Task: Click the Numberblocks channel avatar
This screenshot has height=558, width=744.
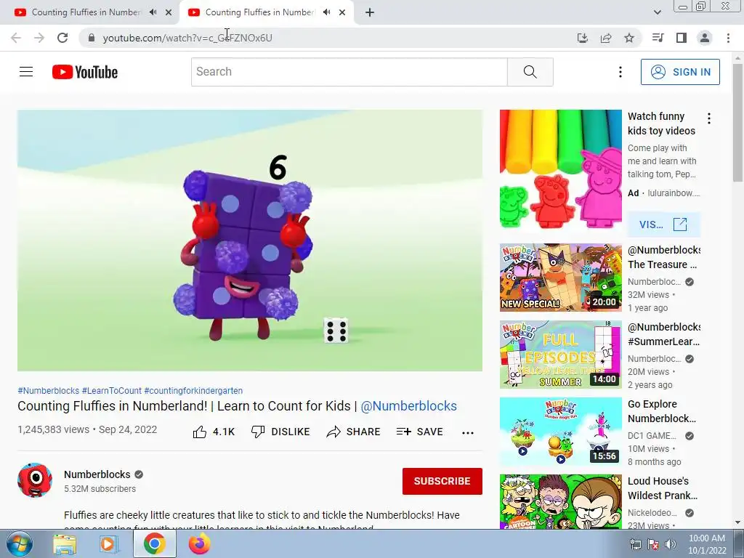Action: click(35, 480)
